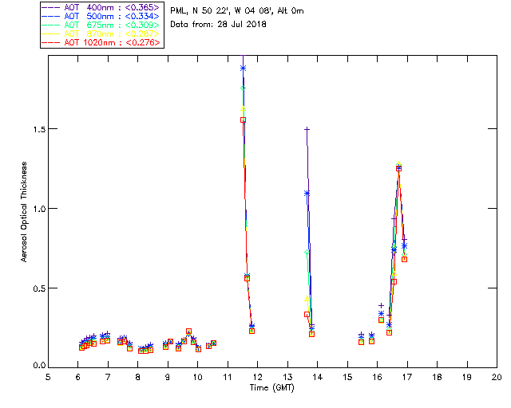Click the x-axis tick label 12
Image resolution: width=511 pixels, height=408 pixels.
click(x=257, y=377)
